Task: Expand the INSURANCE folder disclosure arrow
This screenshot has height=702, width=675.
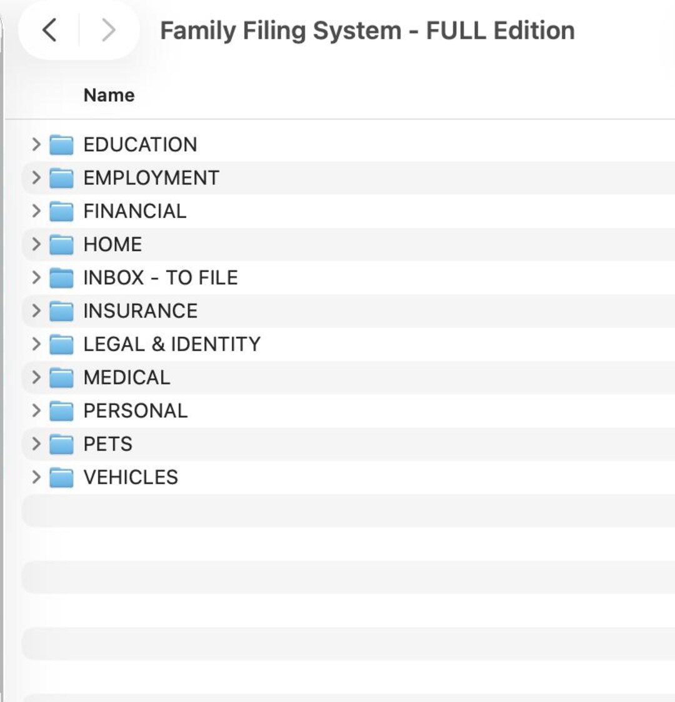Action: (x=36, y=311)
